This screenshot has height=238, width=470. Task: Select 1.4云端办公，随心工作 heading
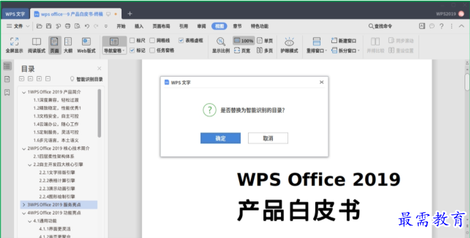56,124
